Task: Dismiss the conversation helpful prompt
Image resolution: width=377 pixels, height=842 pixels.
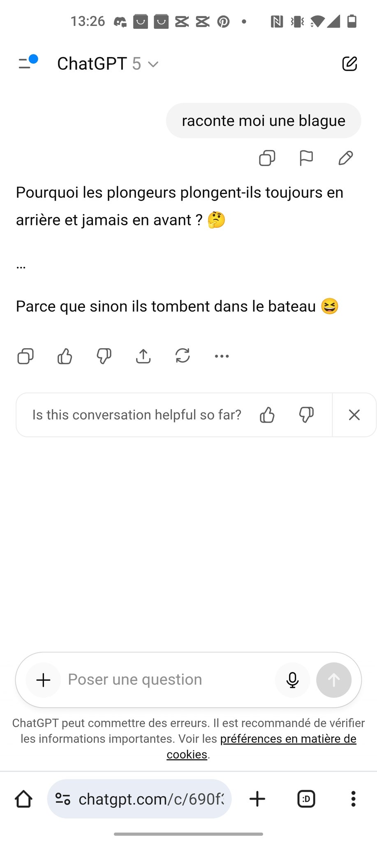Action: pyautogui.click(x=354, y=415)
